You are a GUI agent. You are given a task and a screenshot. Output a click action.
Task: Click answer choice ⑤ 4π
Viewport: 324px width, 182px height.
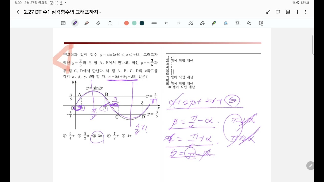point(127,136)
